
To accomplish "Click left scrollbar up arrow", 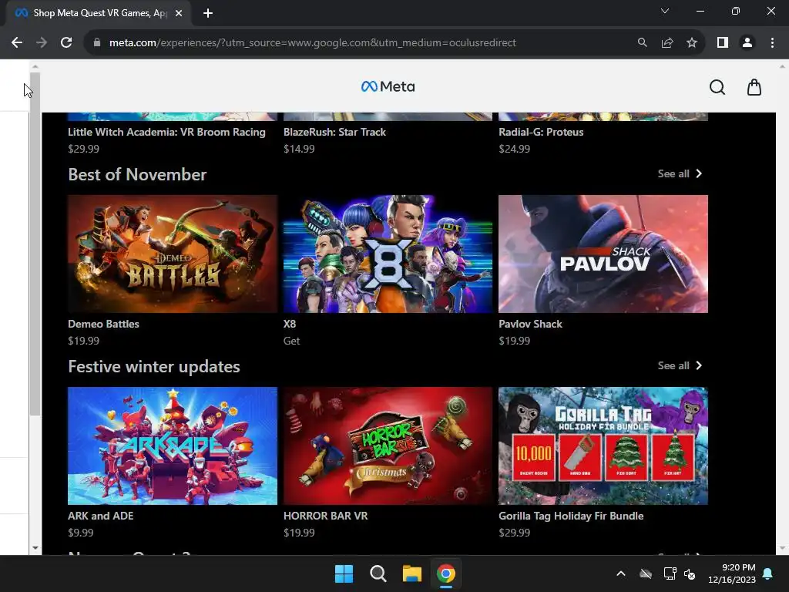I will 35,66.
